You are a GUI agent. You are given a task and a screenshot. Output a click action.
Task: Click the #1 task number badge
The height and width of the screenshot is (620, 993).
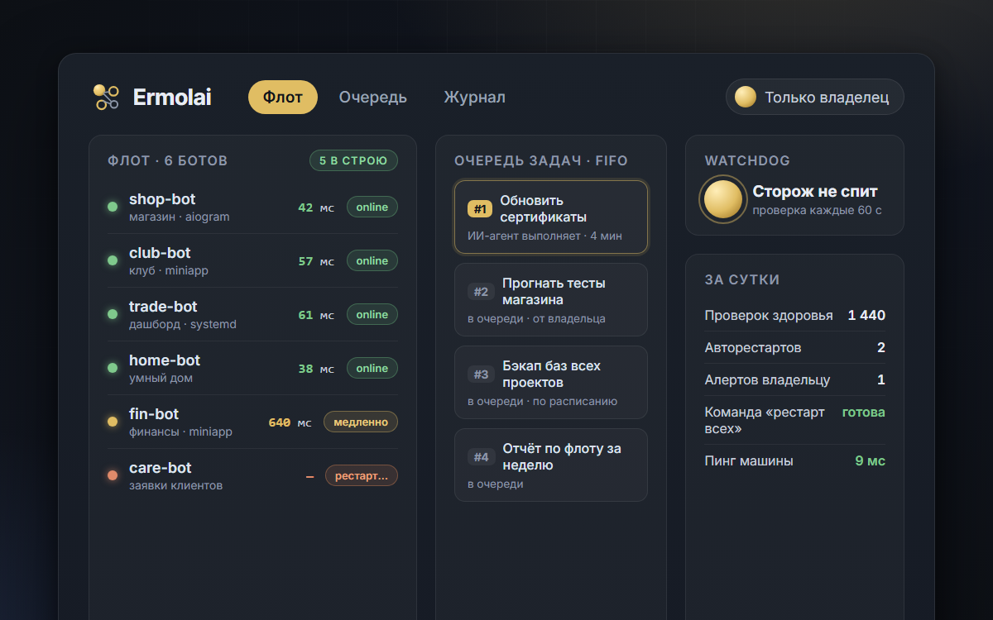480,209
